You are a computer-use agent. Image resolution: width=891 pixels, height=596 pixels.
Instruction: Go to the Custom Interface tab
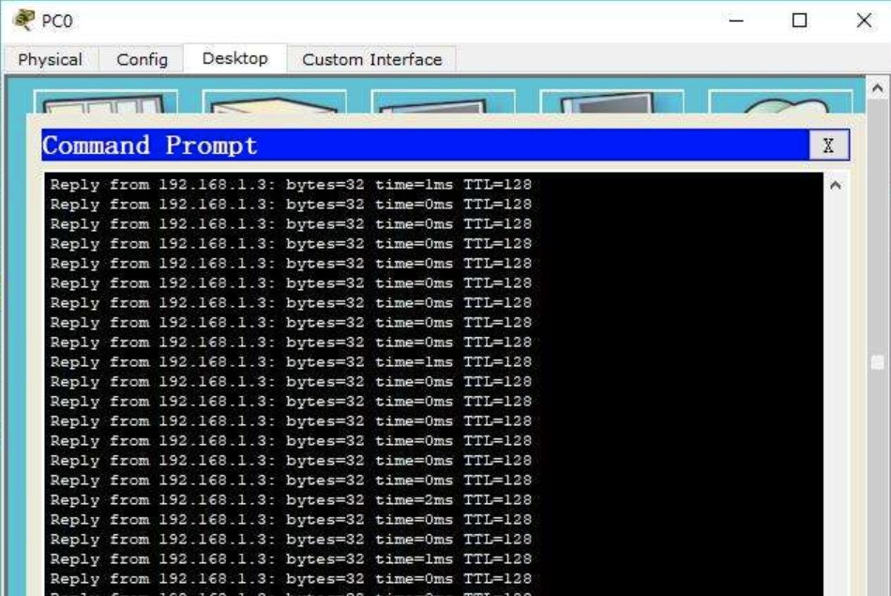click(371, 59)
